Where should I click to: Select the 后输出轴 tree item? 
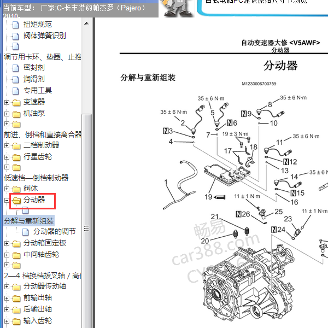click(37, 309)
